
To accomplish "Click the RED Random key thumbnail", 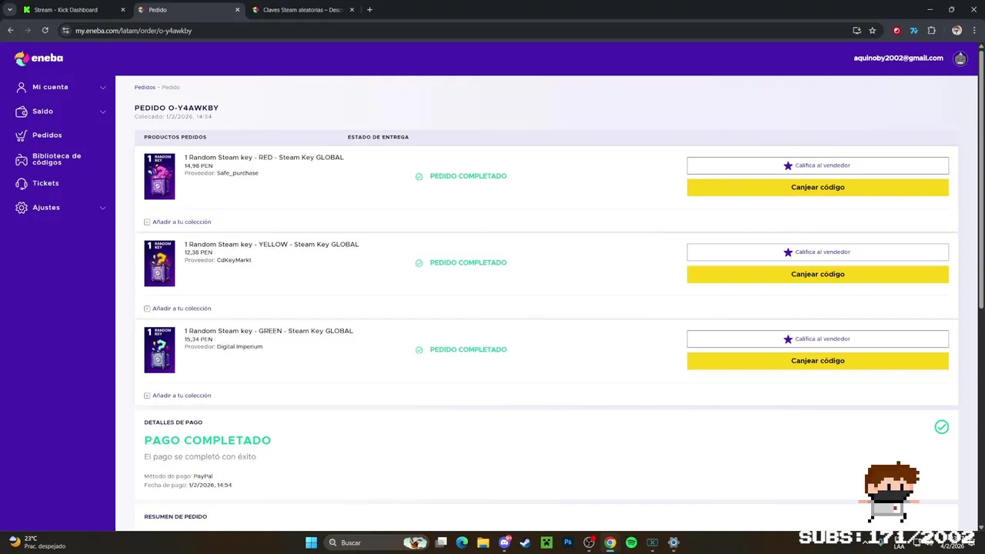I will point(159,177).
